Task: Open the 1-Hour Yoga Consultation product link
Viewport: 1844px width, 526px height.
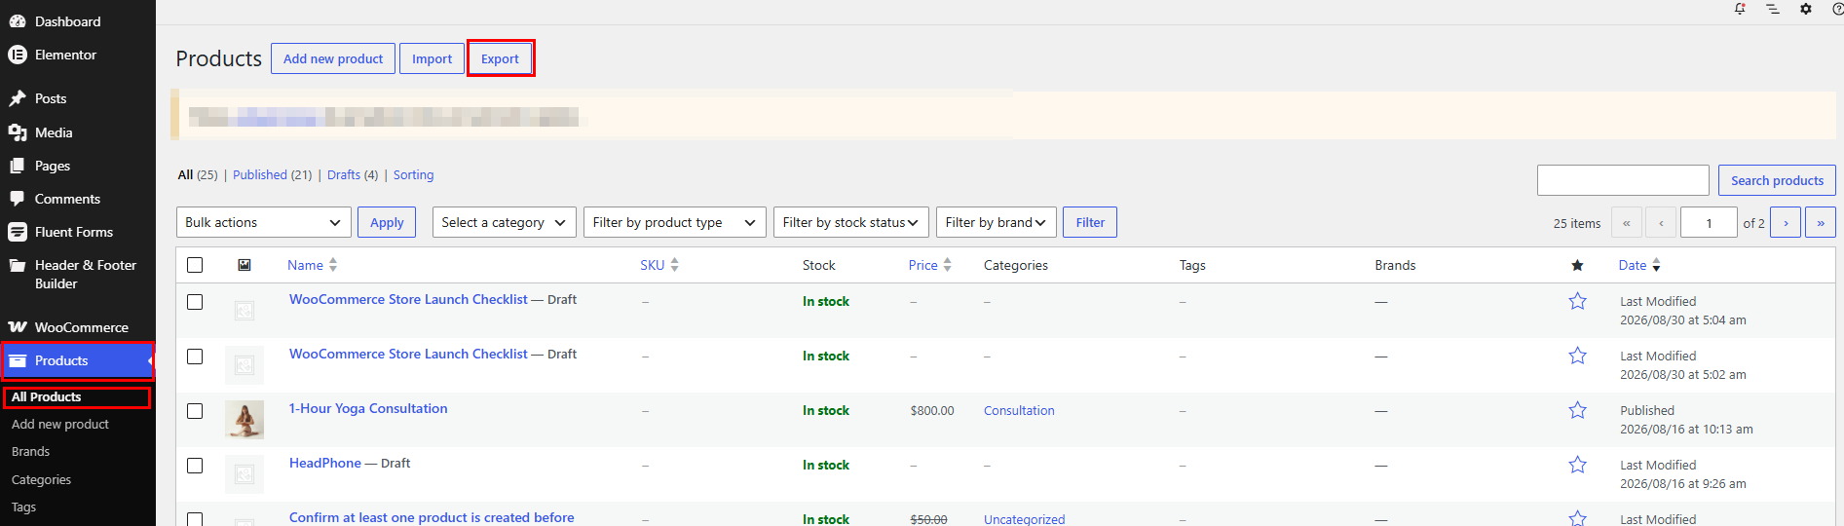Action: [x=368, y=408]
